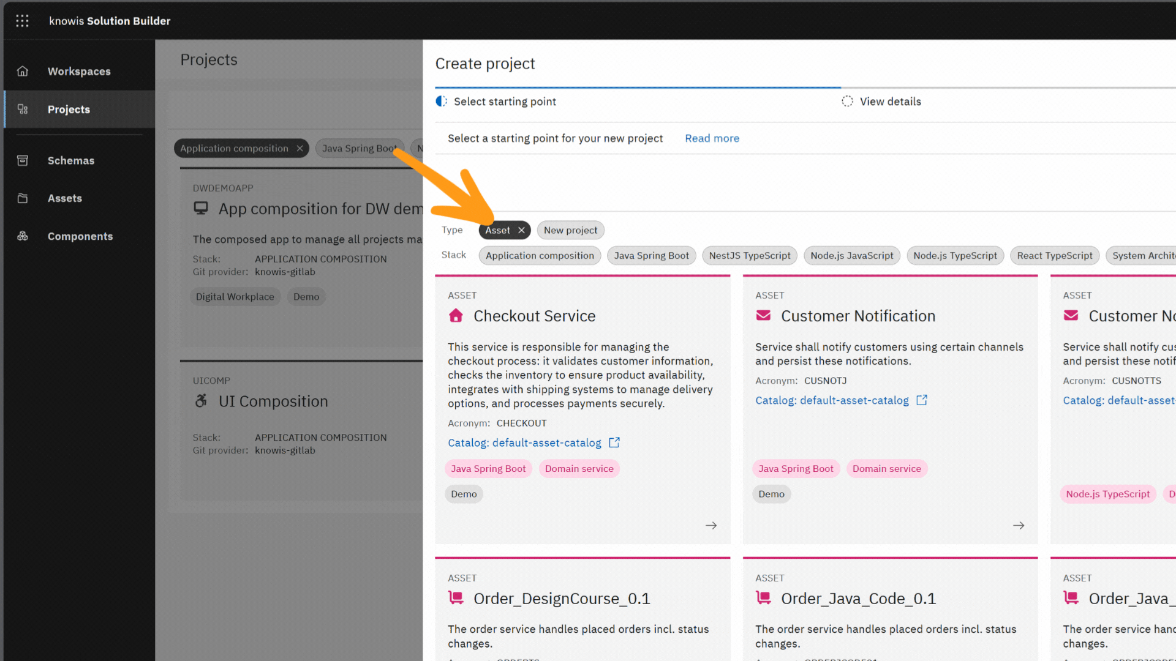
Task: Click the arrow on Checkout Service card
Action: pyautogui.click(x=710, y=525)
